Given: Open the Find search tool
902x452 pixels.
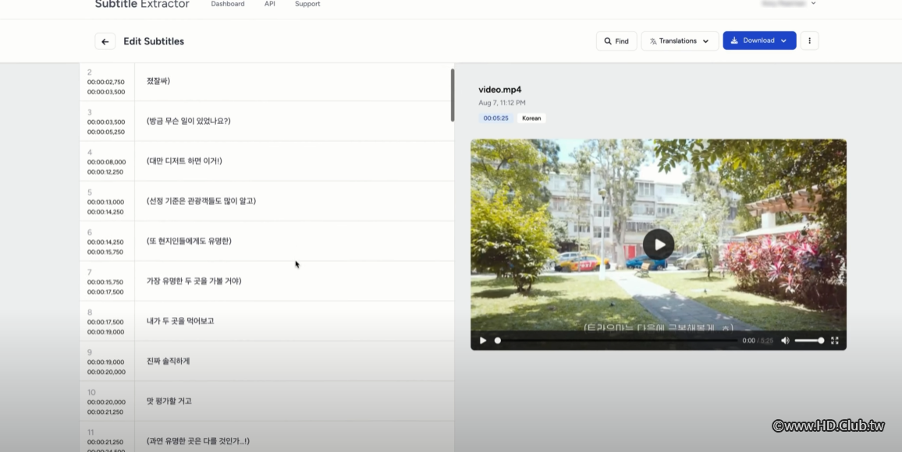Looking at the screenshot, I should click(616, 41).
